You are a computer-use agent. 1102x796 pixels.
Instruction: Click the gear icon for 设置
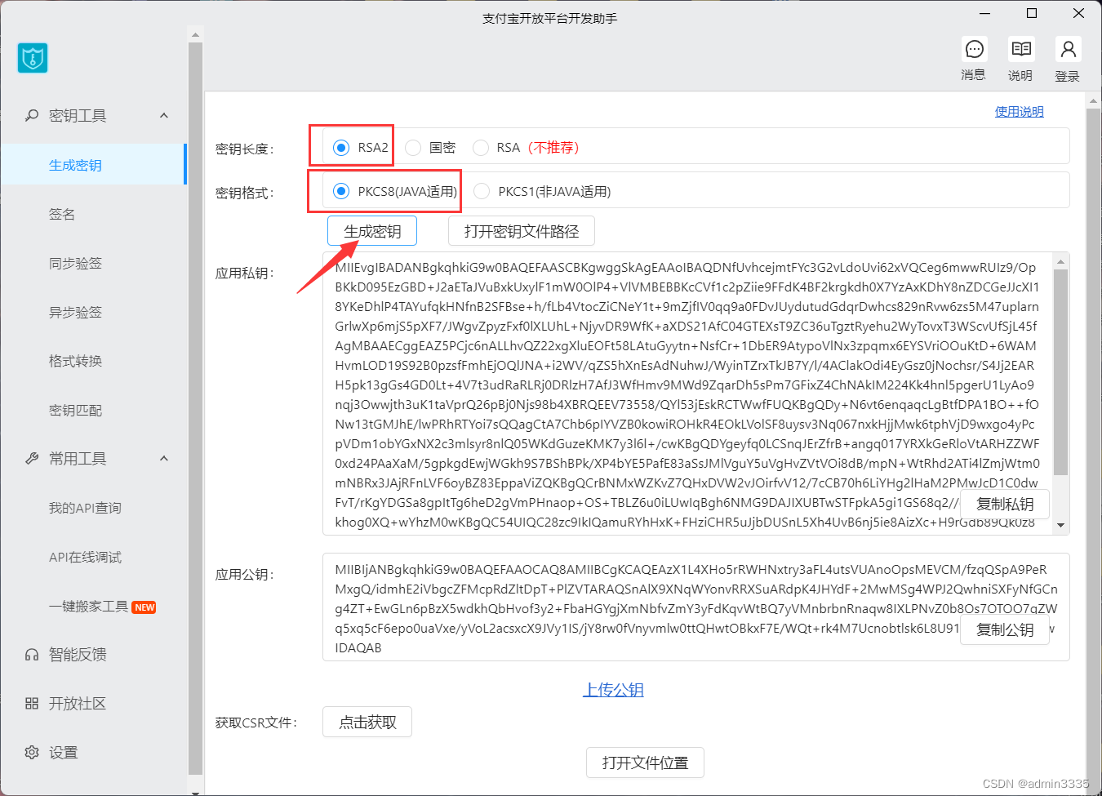tap(32, 753)
